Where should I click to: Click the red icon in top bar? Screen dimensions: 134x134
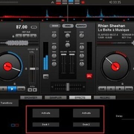click(83, 2)
